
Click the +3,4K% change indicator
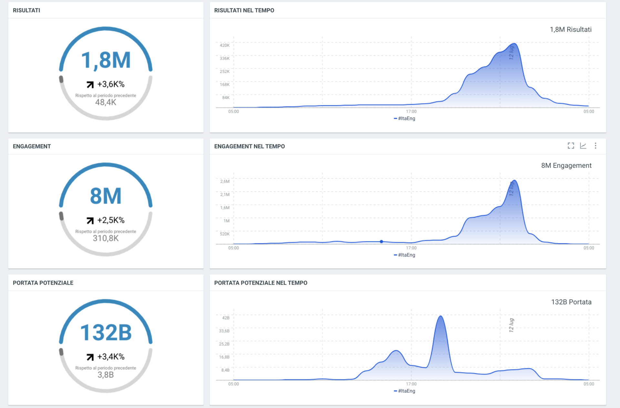111,357
